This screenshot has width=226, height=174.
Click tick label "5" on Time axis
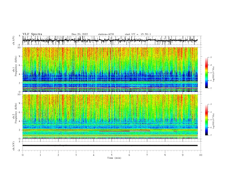click(112, 155)
